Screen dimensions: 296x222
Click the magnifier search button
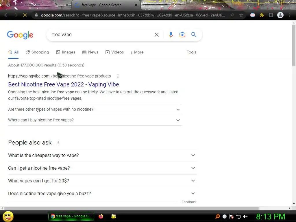point(194,35)
